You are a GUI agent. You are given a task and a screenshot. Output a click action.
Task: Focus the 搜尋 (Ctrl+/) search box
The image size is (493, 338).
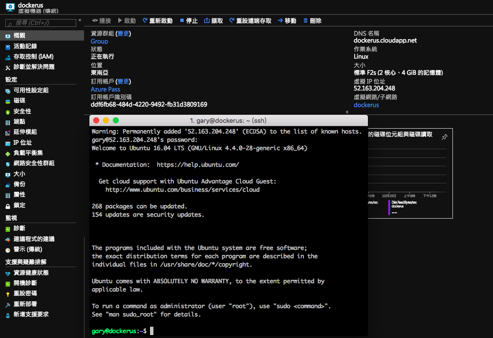[41, 23]
